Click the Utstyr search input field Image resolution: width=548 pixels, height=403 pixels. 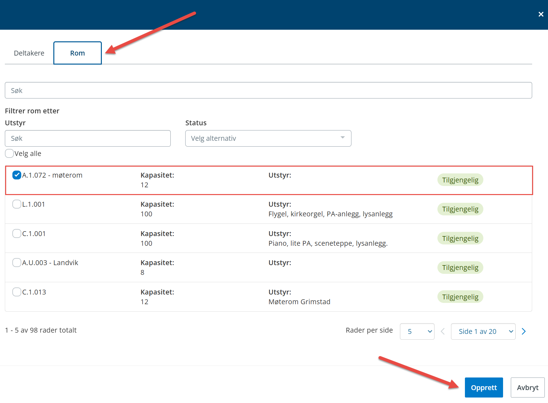88,138
